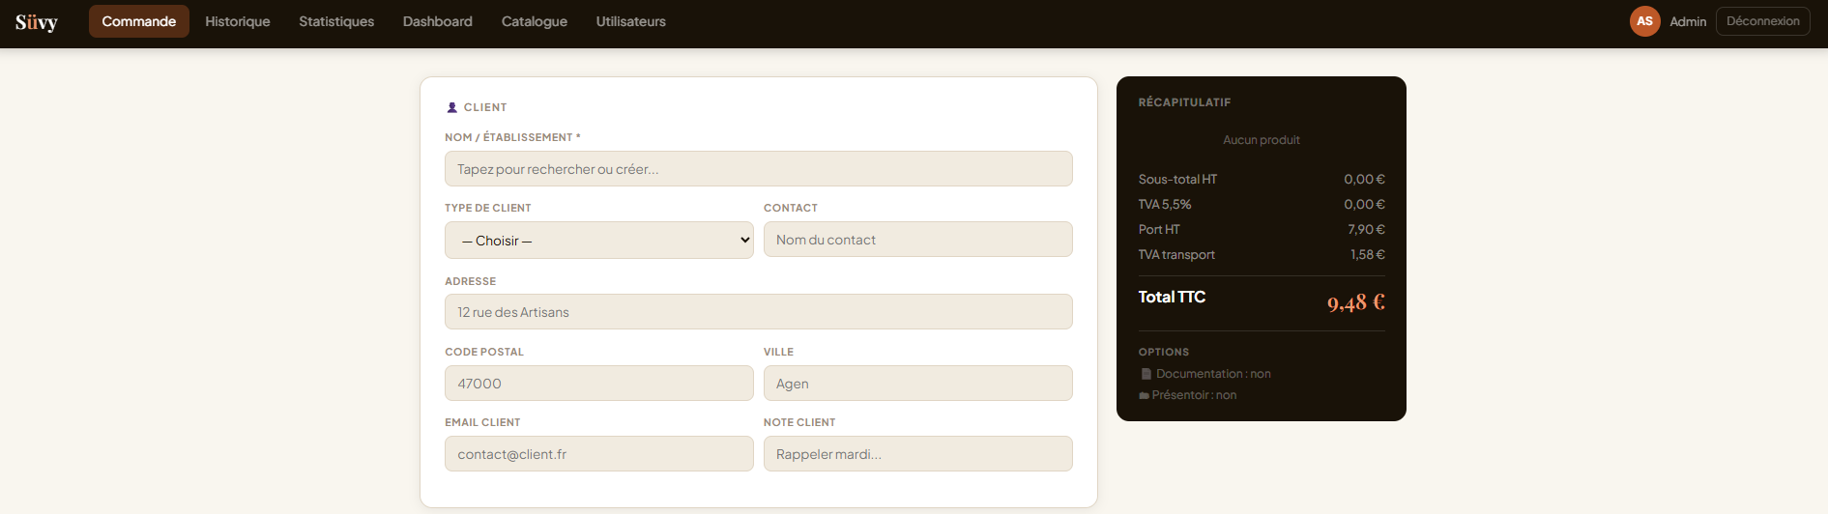Click the TVA transport value 1,58 €
This screenshot has width=1828, height=514.
coord(1368,254)
